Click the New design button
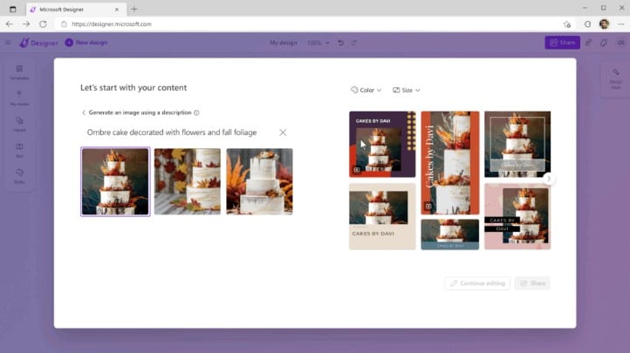The image size is (630, 353). pos(86,42)
